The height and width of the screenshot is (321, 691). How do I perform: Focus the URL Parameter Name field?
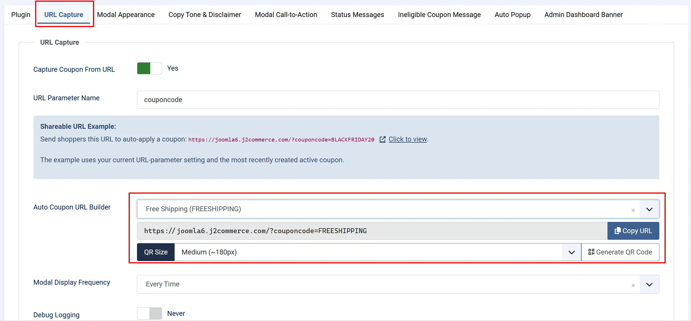point(398,100)
